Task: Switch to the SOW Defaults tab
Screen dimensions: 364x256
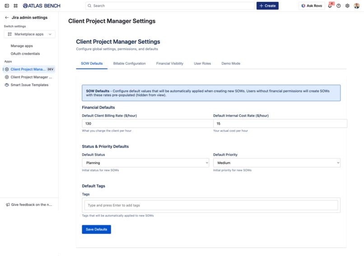Action: [92, 63]
